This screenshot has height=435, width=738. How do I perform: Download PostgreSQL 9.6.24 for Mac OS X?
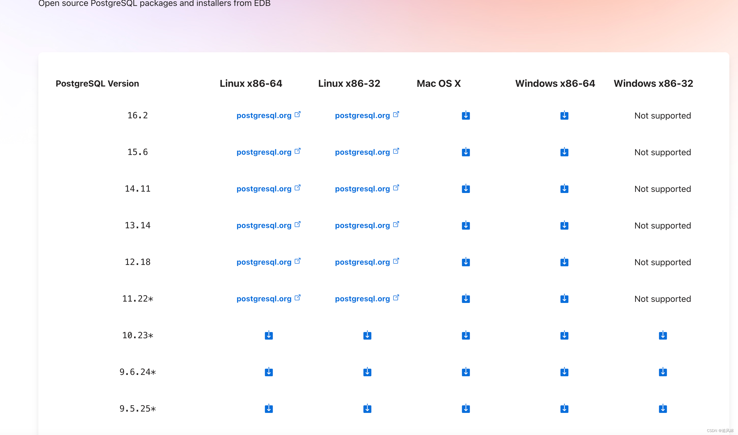point(466,372)
